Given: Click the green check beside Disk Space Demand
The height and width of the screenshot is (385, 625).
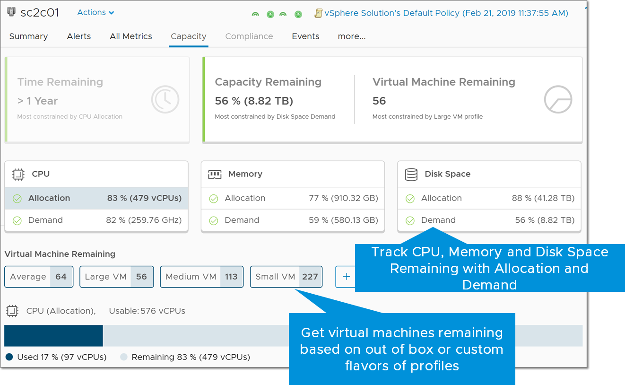Looking at the screenshot, I should [x=410, y=220].
